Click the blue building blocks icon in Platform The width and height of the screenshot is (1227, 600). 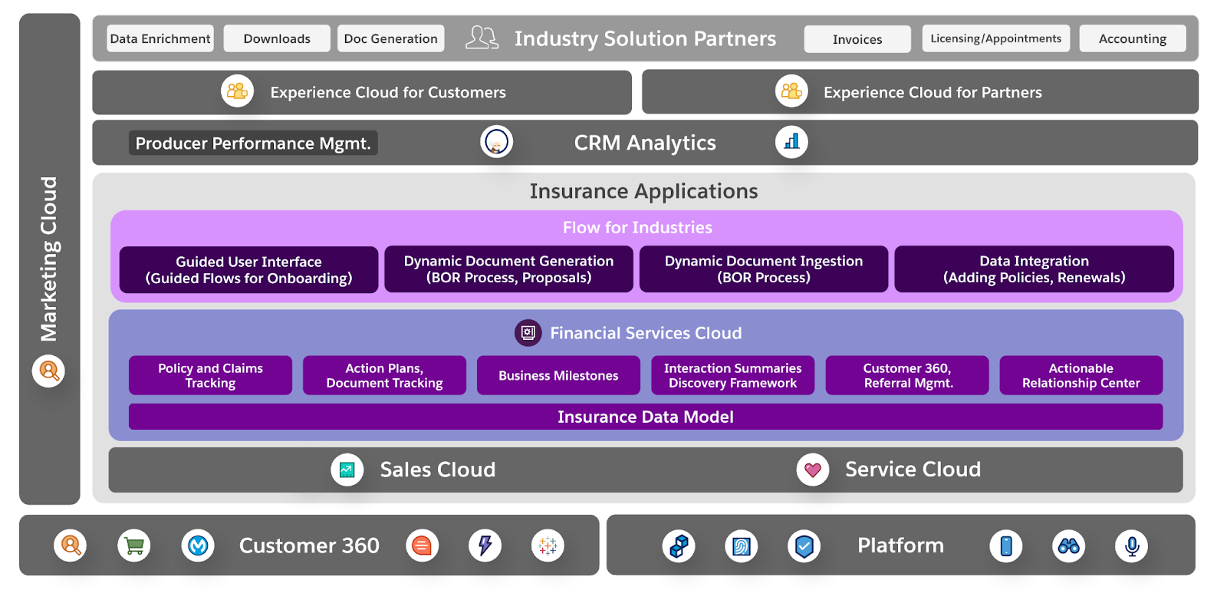click(679, 546)
